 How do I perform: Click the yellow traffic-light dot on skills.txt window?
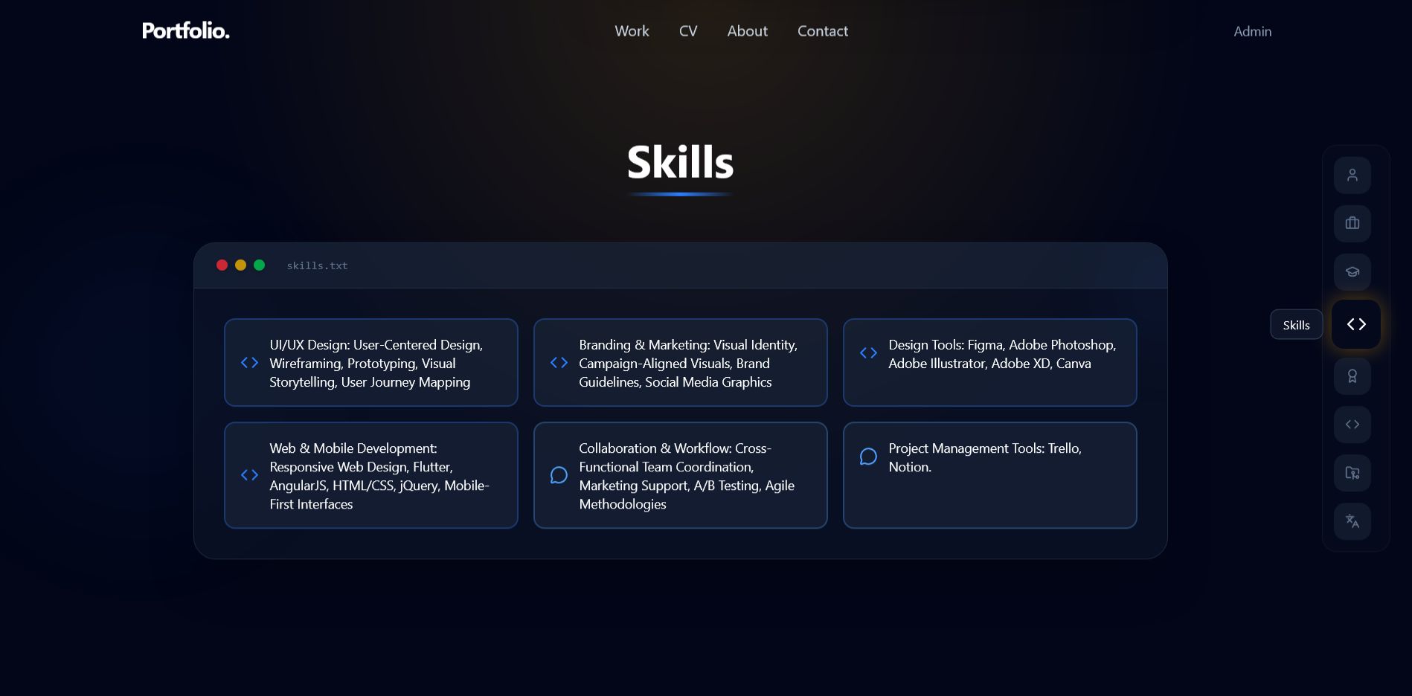(x=240, y=265)
